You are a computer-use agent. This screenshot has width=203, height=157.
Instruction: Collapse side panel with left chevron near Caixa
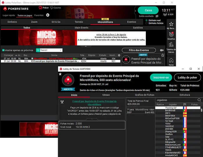135,11
